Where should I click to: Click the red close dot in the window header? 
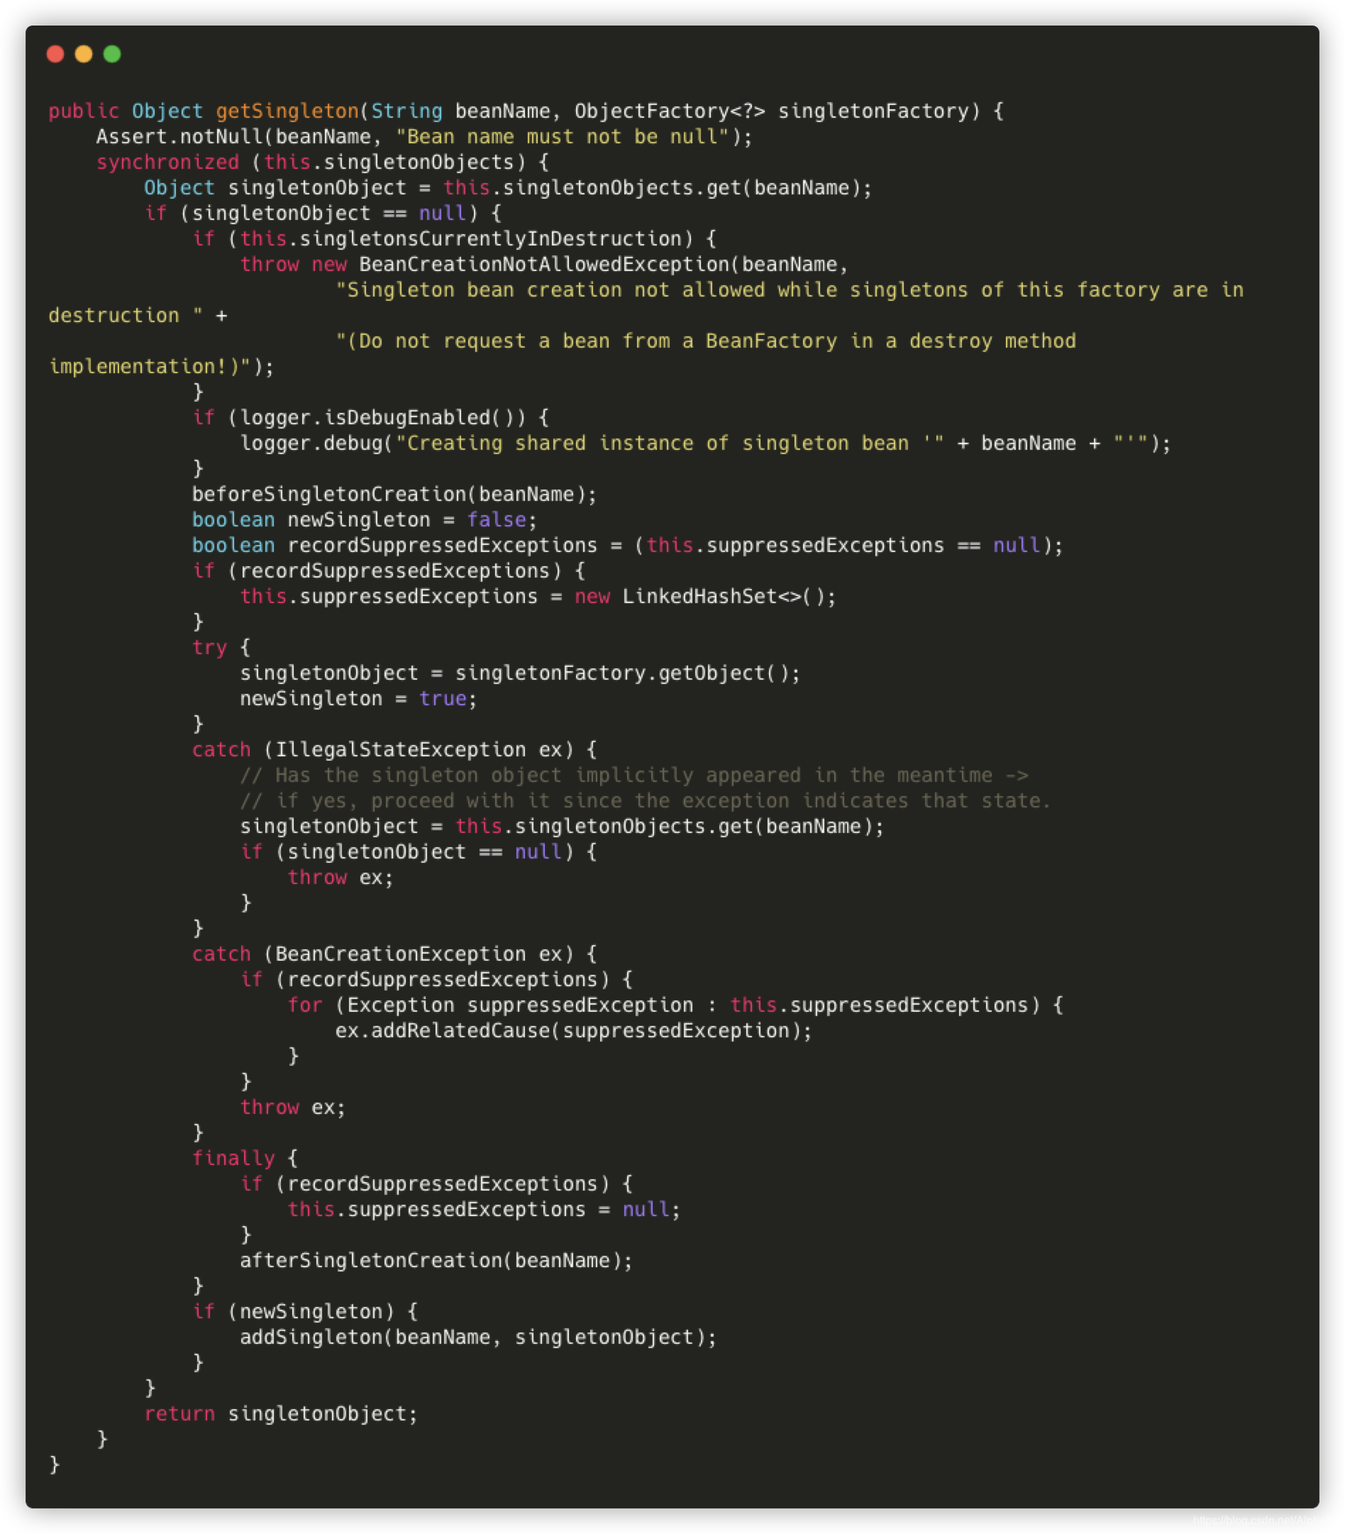coord(55,54)
